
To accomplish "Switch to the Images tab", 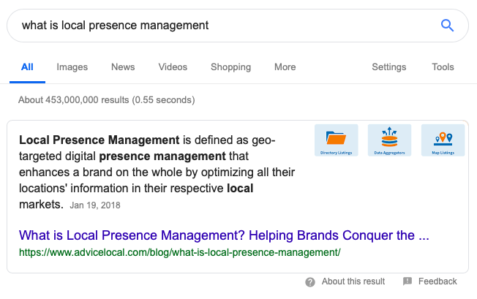I will coord(72,67).
